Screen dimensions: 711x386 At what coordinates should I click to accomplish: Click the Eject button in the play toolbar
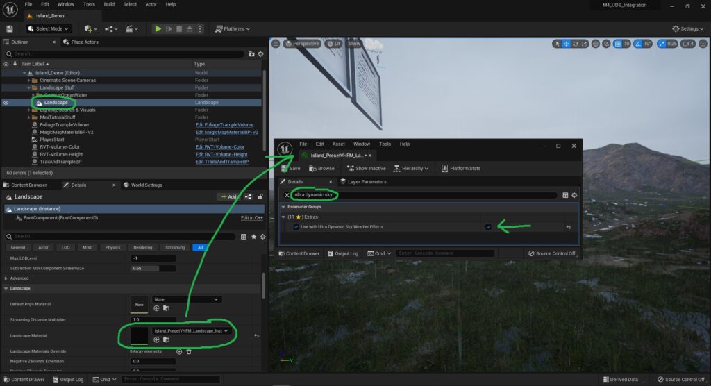190,28
